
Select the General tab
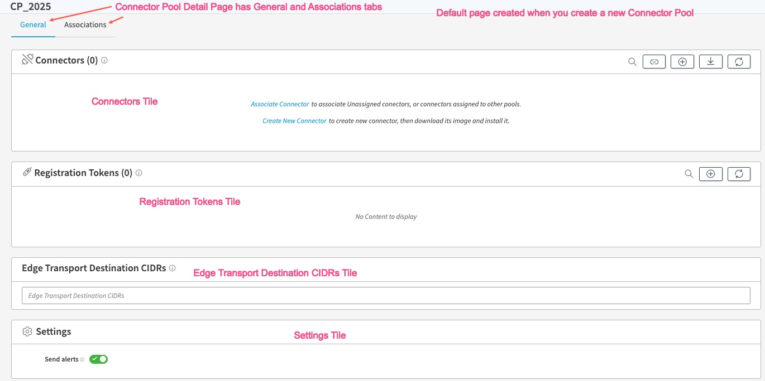(x=33, y=25)
